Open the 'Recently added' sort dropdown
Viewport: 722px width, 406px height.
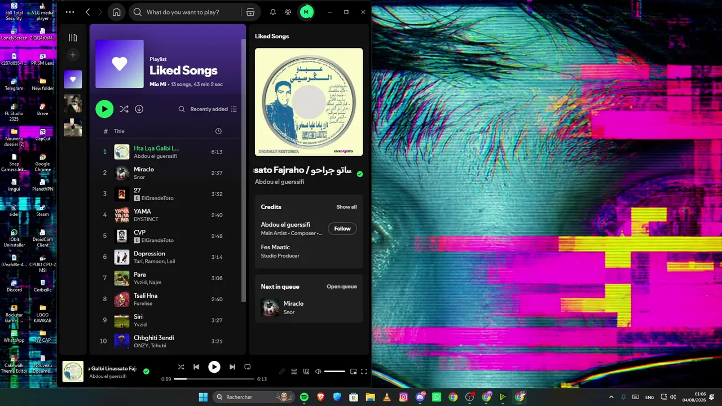click(214, 109)
